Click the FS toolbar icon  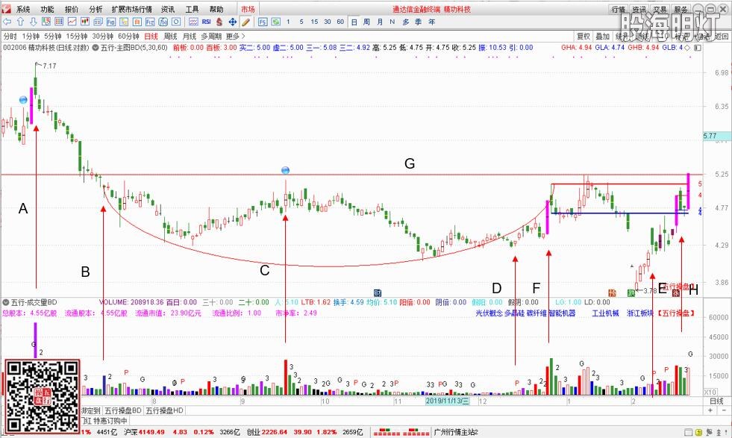263,22
